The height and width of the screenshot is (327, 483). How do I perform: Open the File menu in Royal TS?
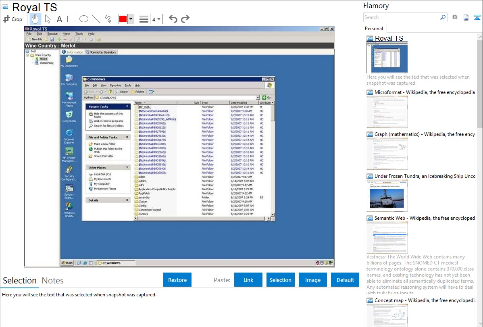[x=29, y=34]
